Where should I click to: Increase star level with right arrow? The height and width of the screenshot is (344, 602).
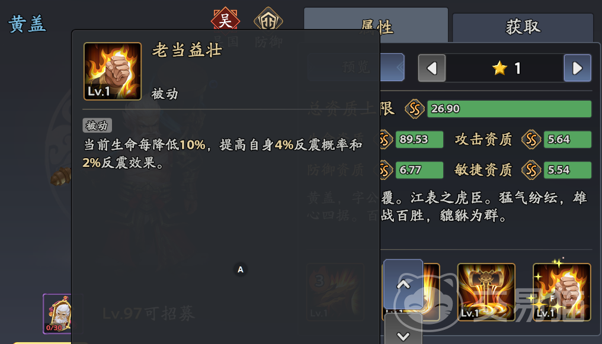coord(578,68)
